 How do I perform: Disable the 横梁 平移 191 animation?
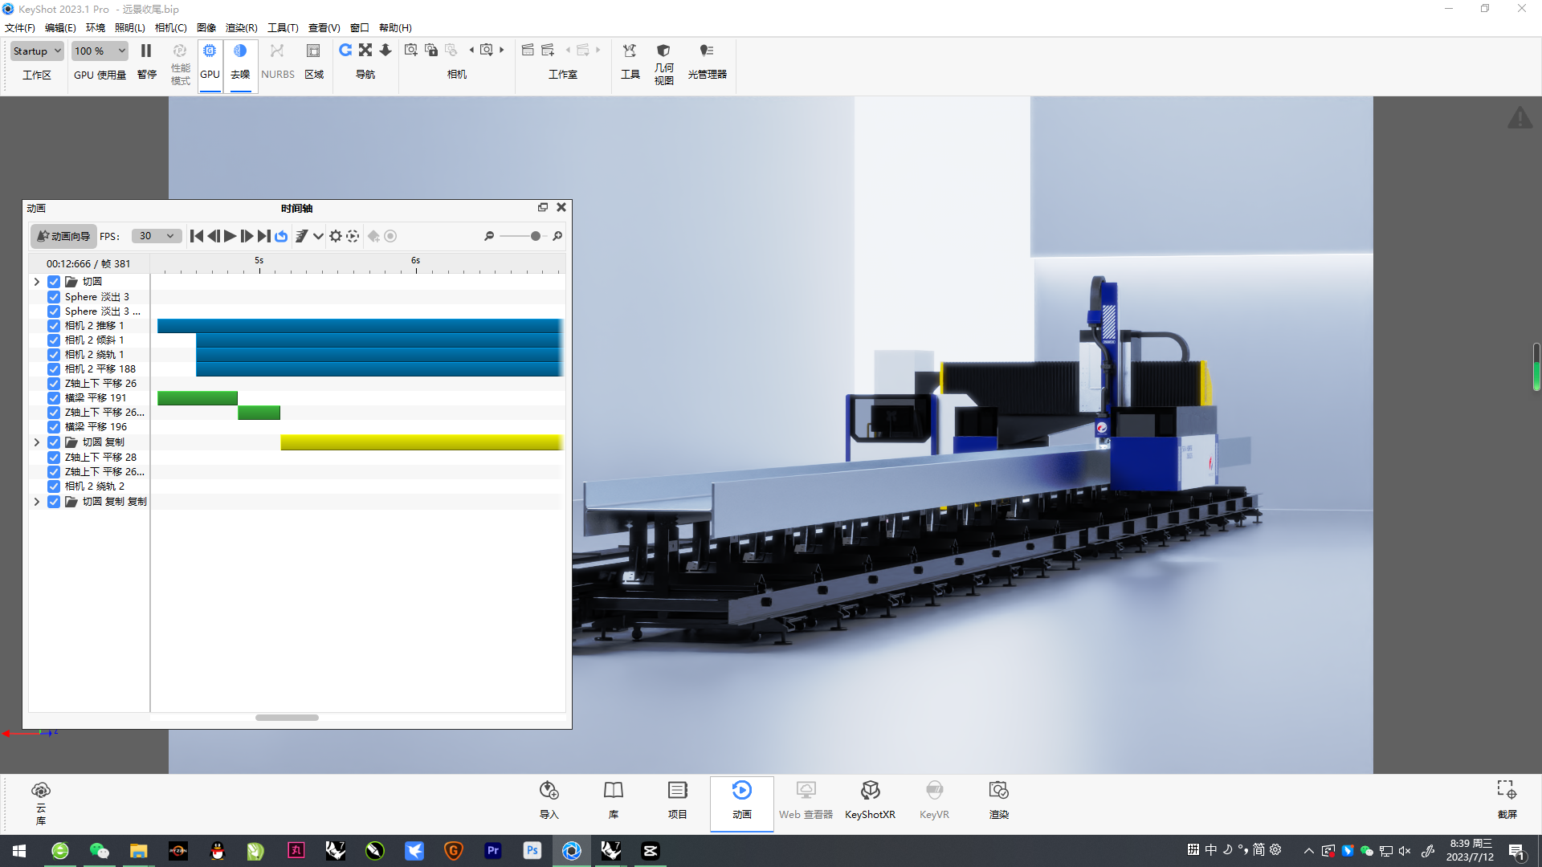[x=53, y=397]
